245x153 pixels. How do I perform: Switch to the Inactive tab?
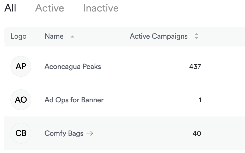(x=101, y=8)
